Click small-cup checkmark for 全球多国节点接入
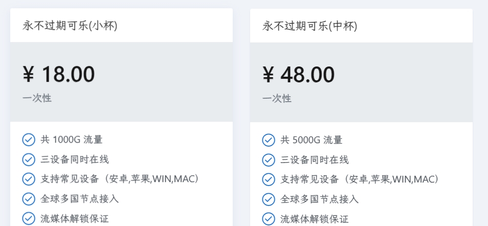This screenshot has height=226, width=488. pyautogui.click(x=29, y=199)
